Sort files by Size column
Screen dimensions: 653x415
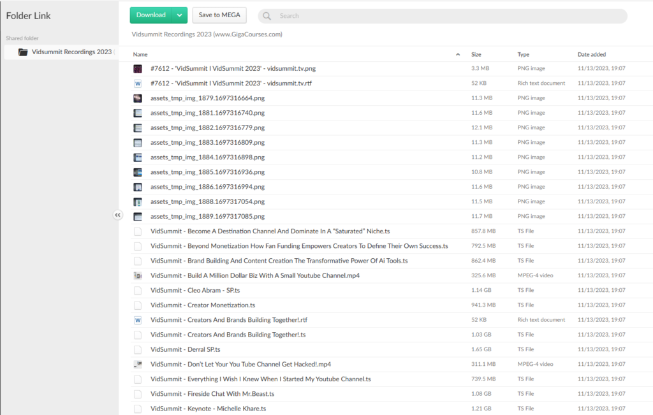476,55
